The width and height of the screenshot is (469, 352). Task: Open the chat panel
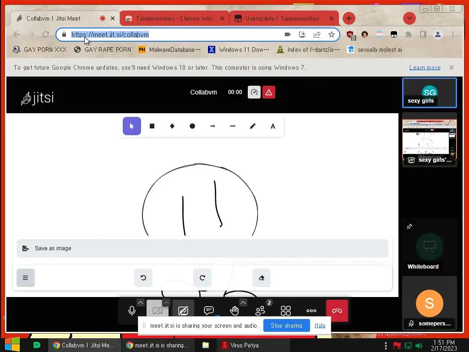208,311
